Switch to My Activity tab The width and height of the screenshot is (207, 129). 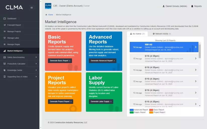pyautogui.click(x=137, y=34)
